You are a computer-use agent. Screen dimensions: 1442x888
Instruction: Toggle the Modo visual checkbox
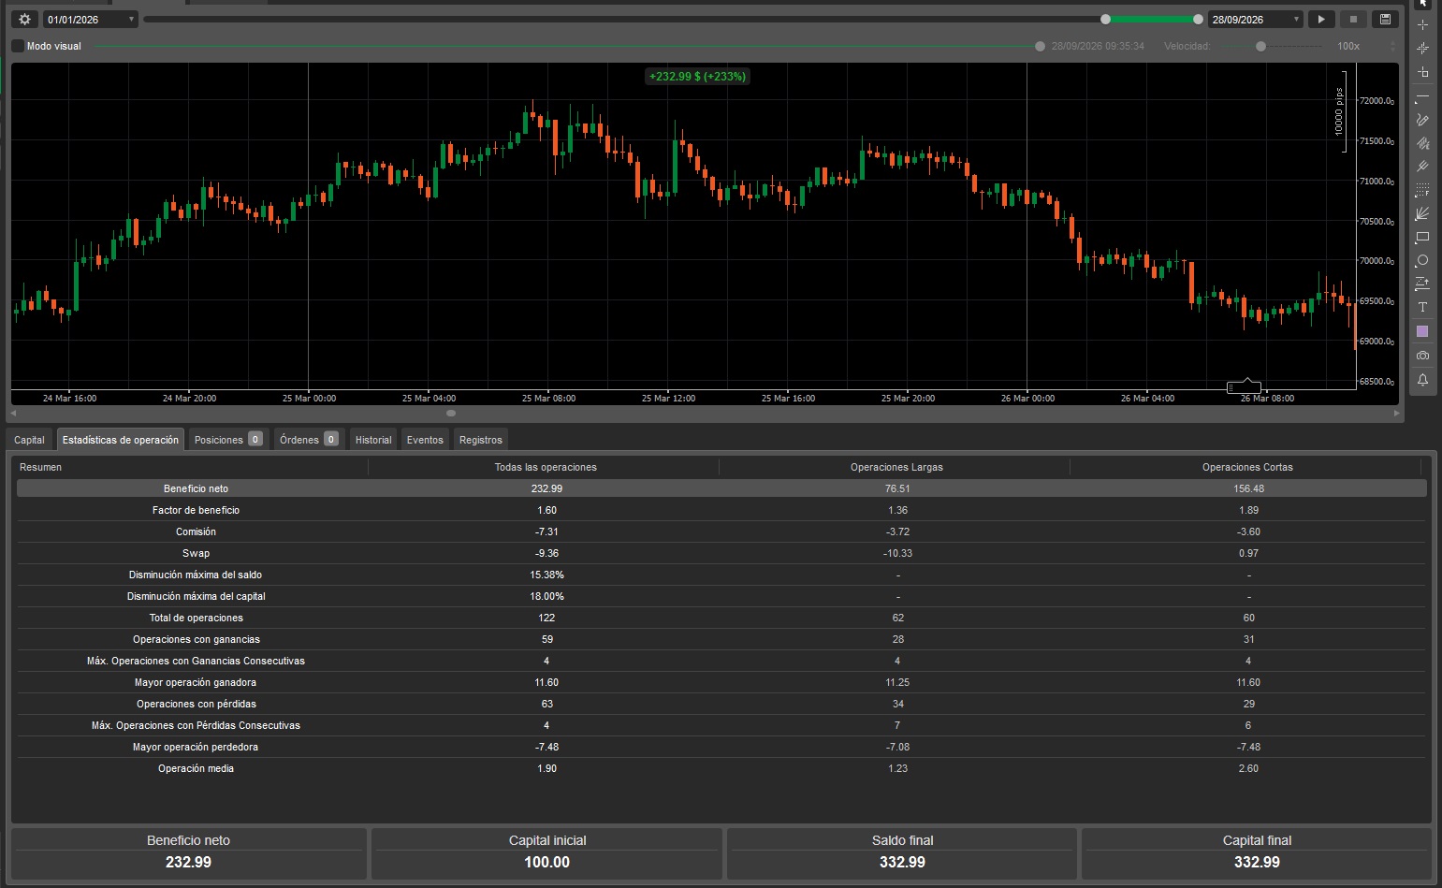tap(18, 46)
